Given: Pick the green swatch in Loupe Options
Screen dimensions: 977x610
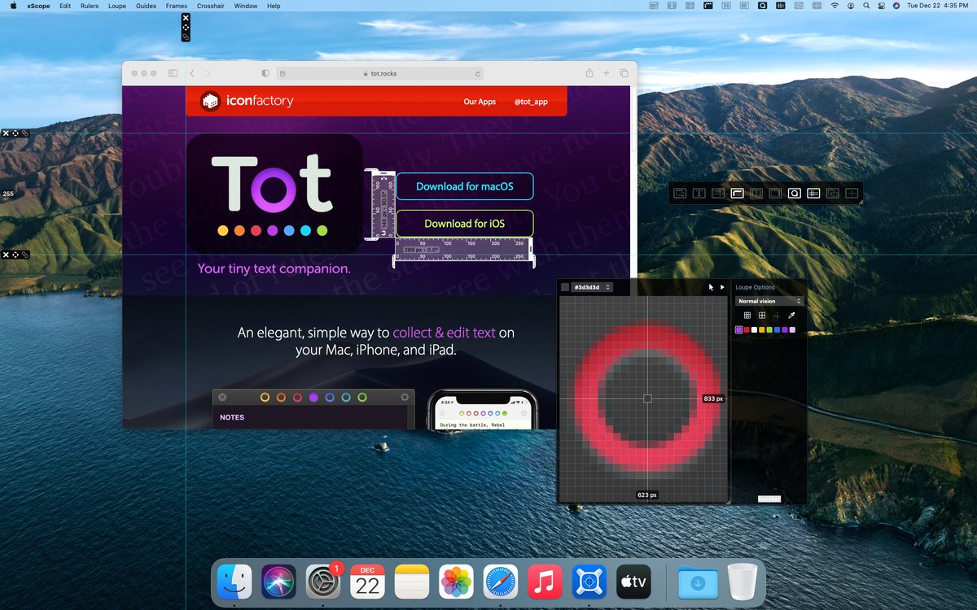Looking at the screenshot, I should tap(769, 329).
